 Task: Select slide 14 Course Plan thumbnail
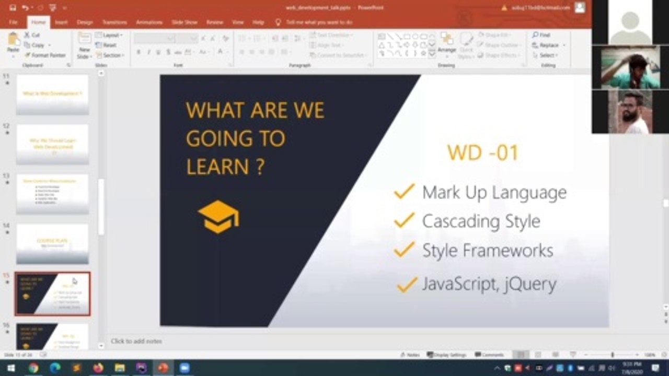[52, 244]
